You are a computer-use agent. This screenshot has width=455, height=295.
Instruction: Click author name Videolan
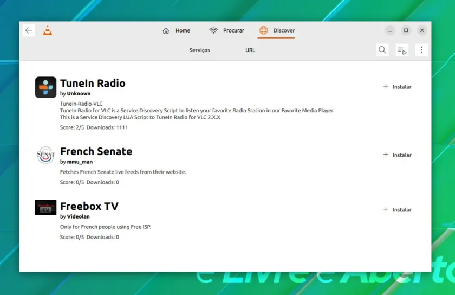[x=79, y=216]
